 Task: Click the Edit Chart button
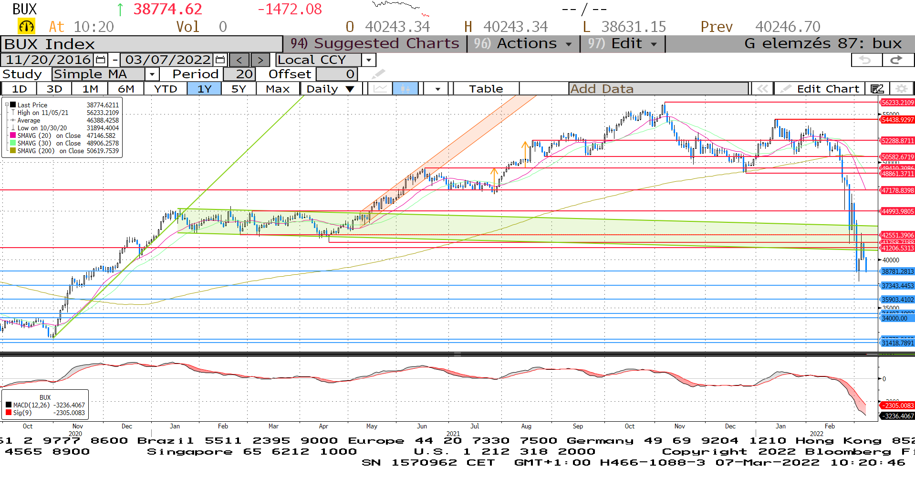(821, 89)
